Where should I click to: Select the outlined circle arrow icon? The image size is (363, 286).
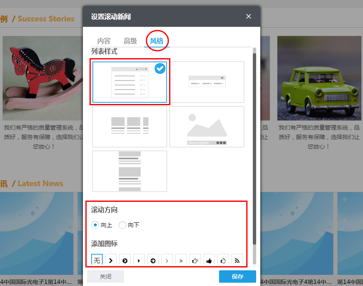click(x=153, y=260)
